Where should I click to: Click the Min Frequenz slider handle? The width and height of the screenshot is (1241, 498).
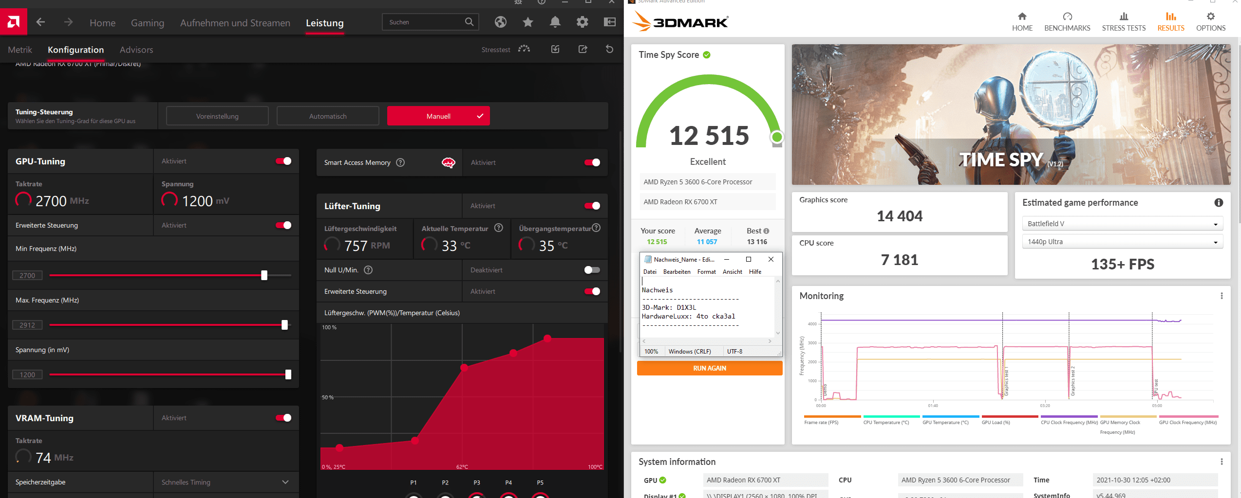click(264, 275)
